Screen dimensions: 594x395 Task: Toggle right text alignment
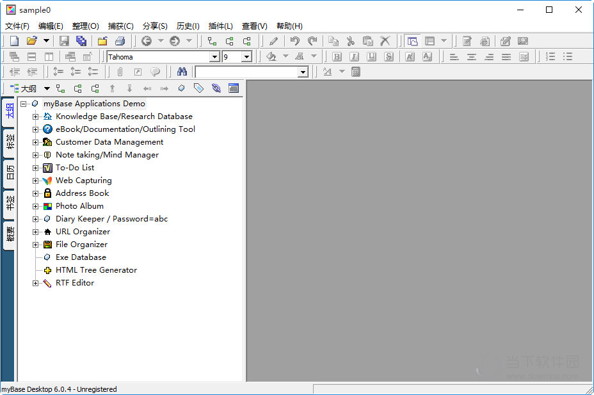pos(489,57)
